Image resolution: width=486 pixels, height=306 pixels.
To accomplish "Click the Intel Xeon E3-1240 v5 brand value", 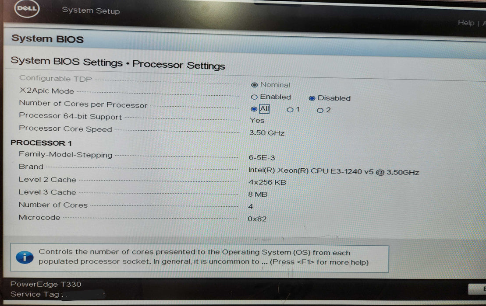I will coord(333,171).
